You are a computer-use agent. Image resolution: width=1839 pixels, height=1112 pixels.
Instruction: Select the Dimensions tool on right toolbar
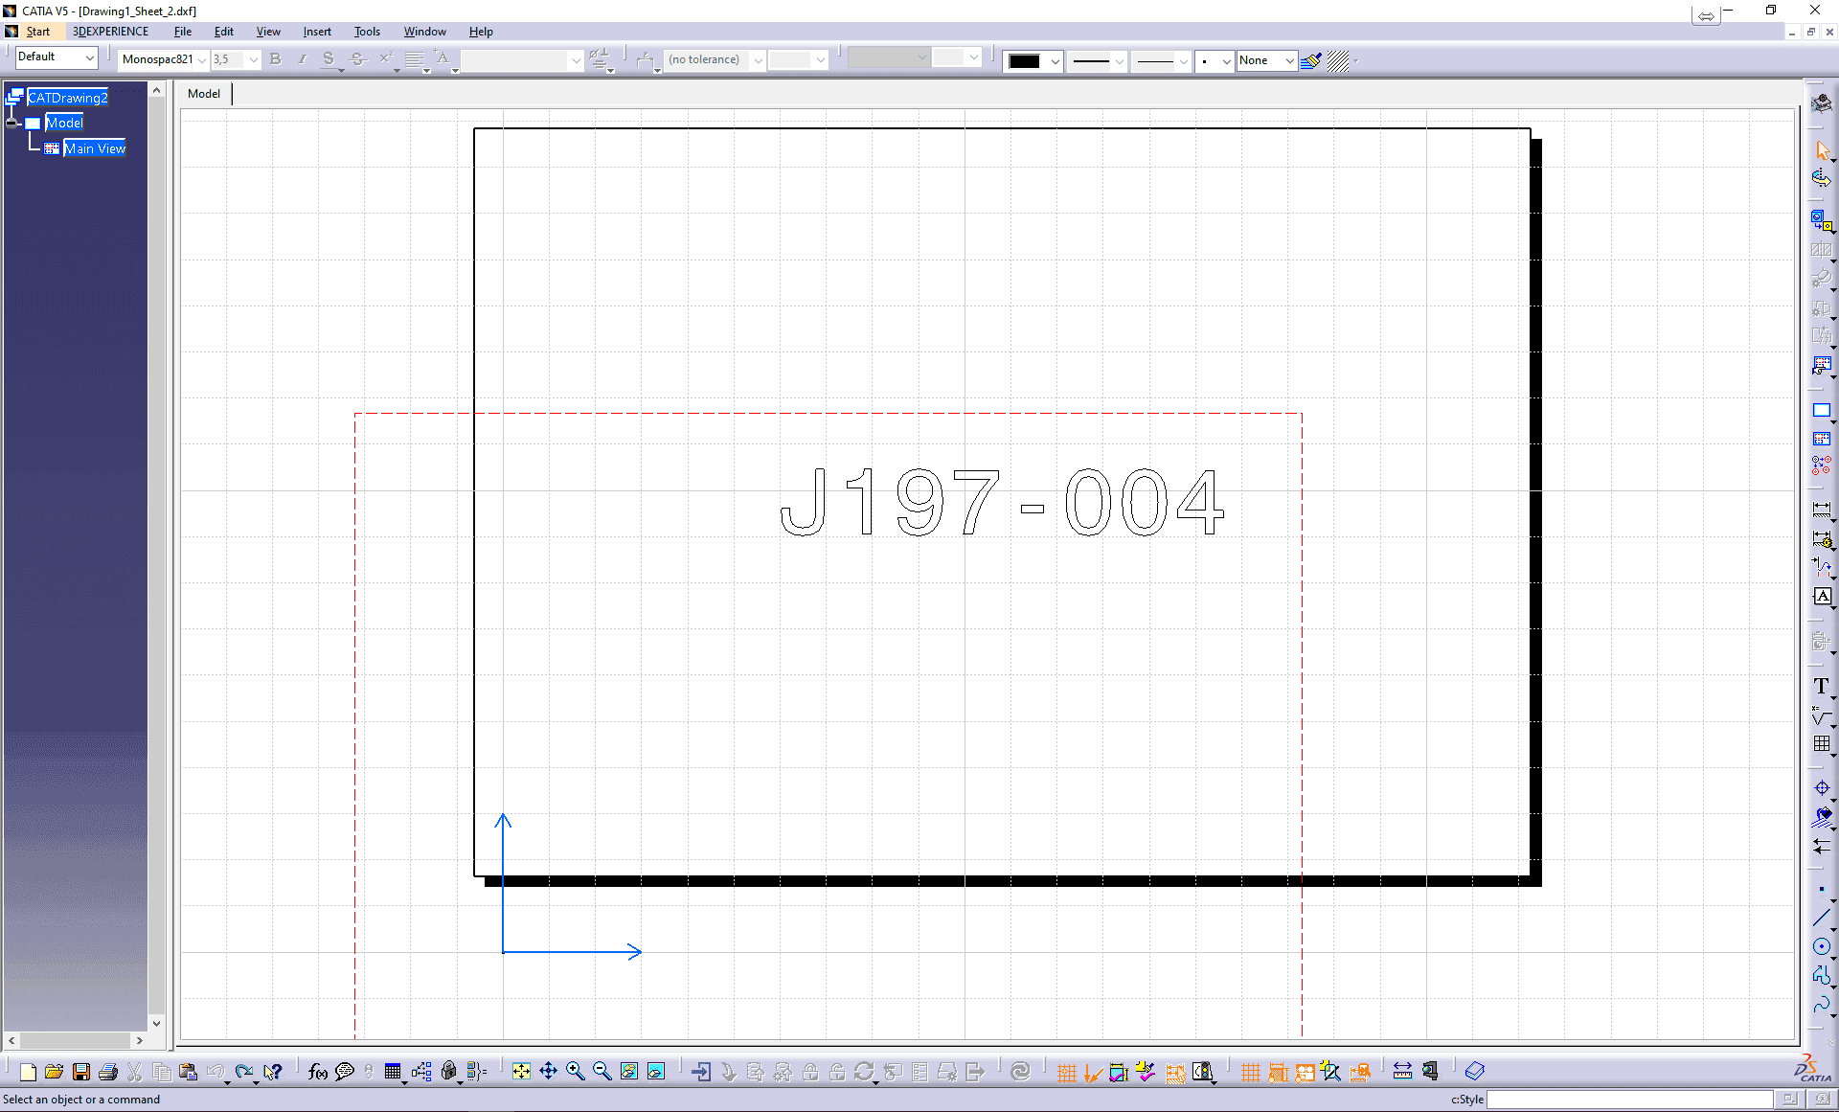1822,510
